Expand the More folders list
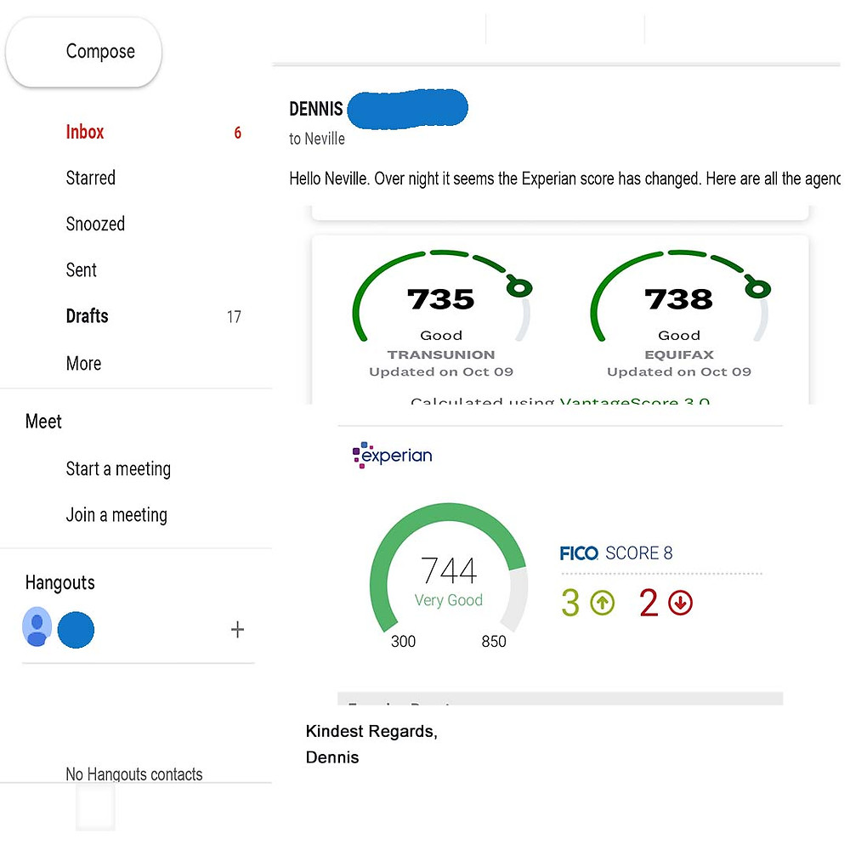 click(x=83, y=363)
